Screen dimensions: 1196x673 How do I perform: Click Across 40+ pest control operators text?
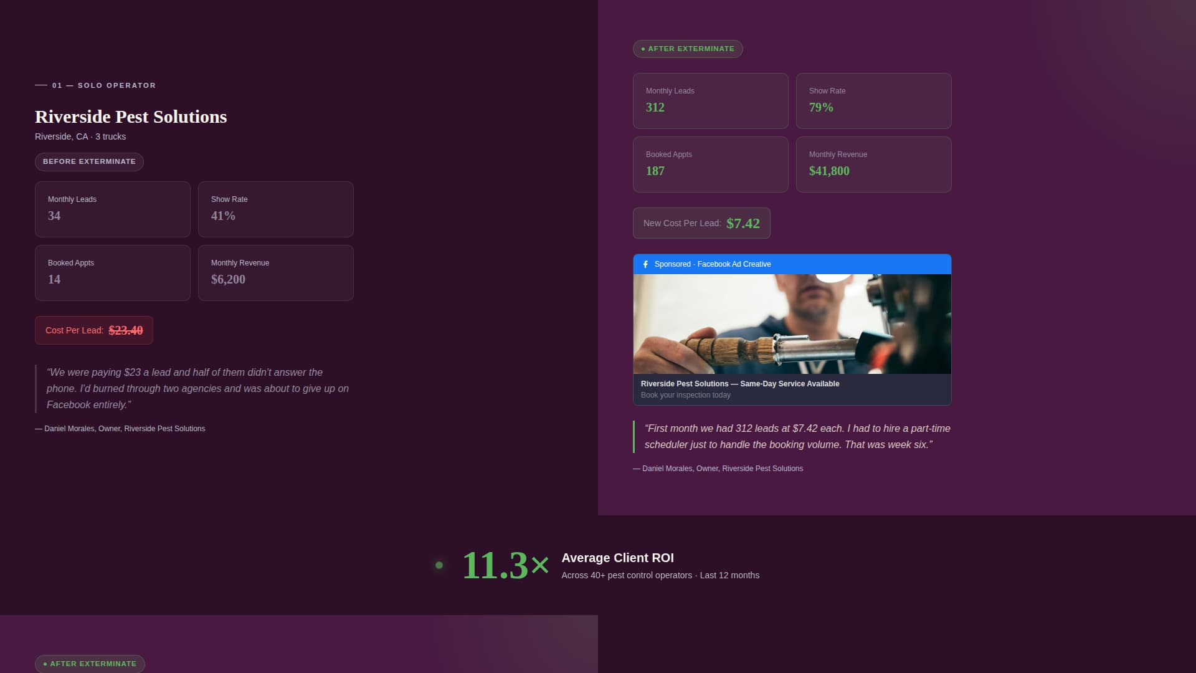660,575
